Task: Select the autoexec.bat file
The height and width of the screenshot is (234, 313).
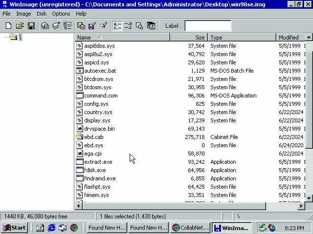Action: pyautogui.click(x=100, y=71)
